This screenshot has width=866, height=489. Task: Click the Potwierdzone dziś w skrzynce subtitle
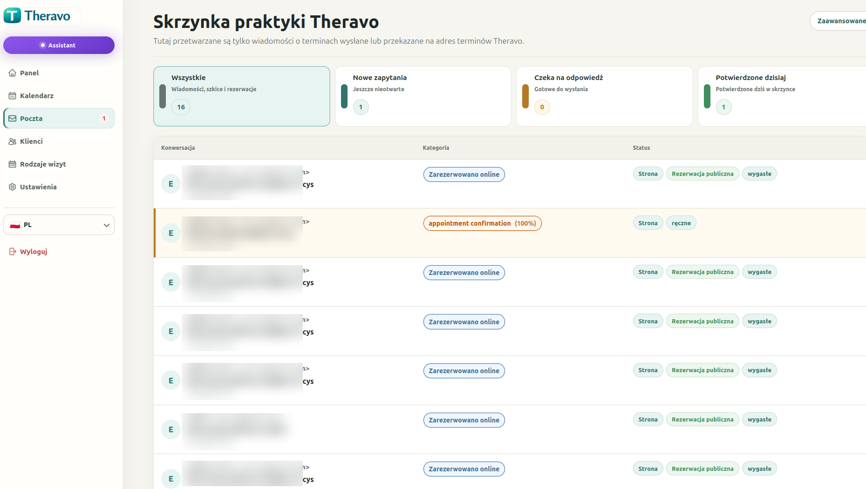point(755,89)
